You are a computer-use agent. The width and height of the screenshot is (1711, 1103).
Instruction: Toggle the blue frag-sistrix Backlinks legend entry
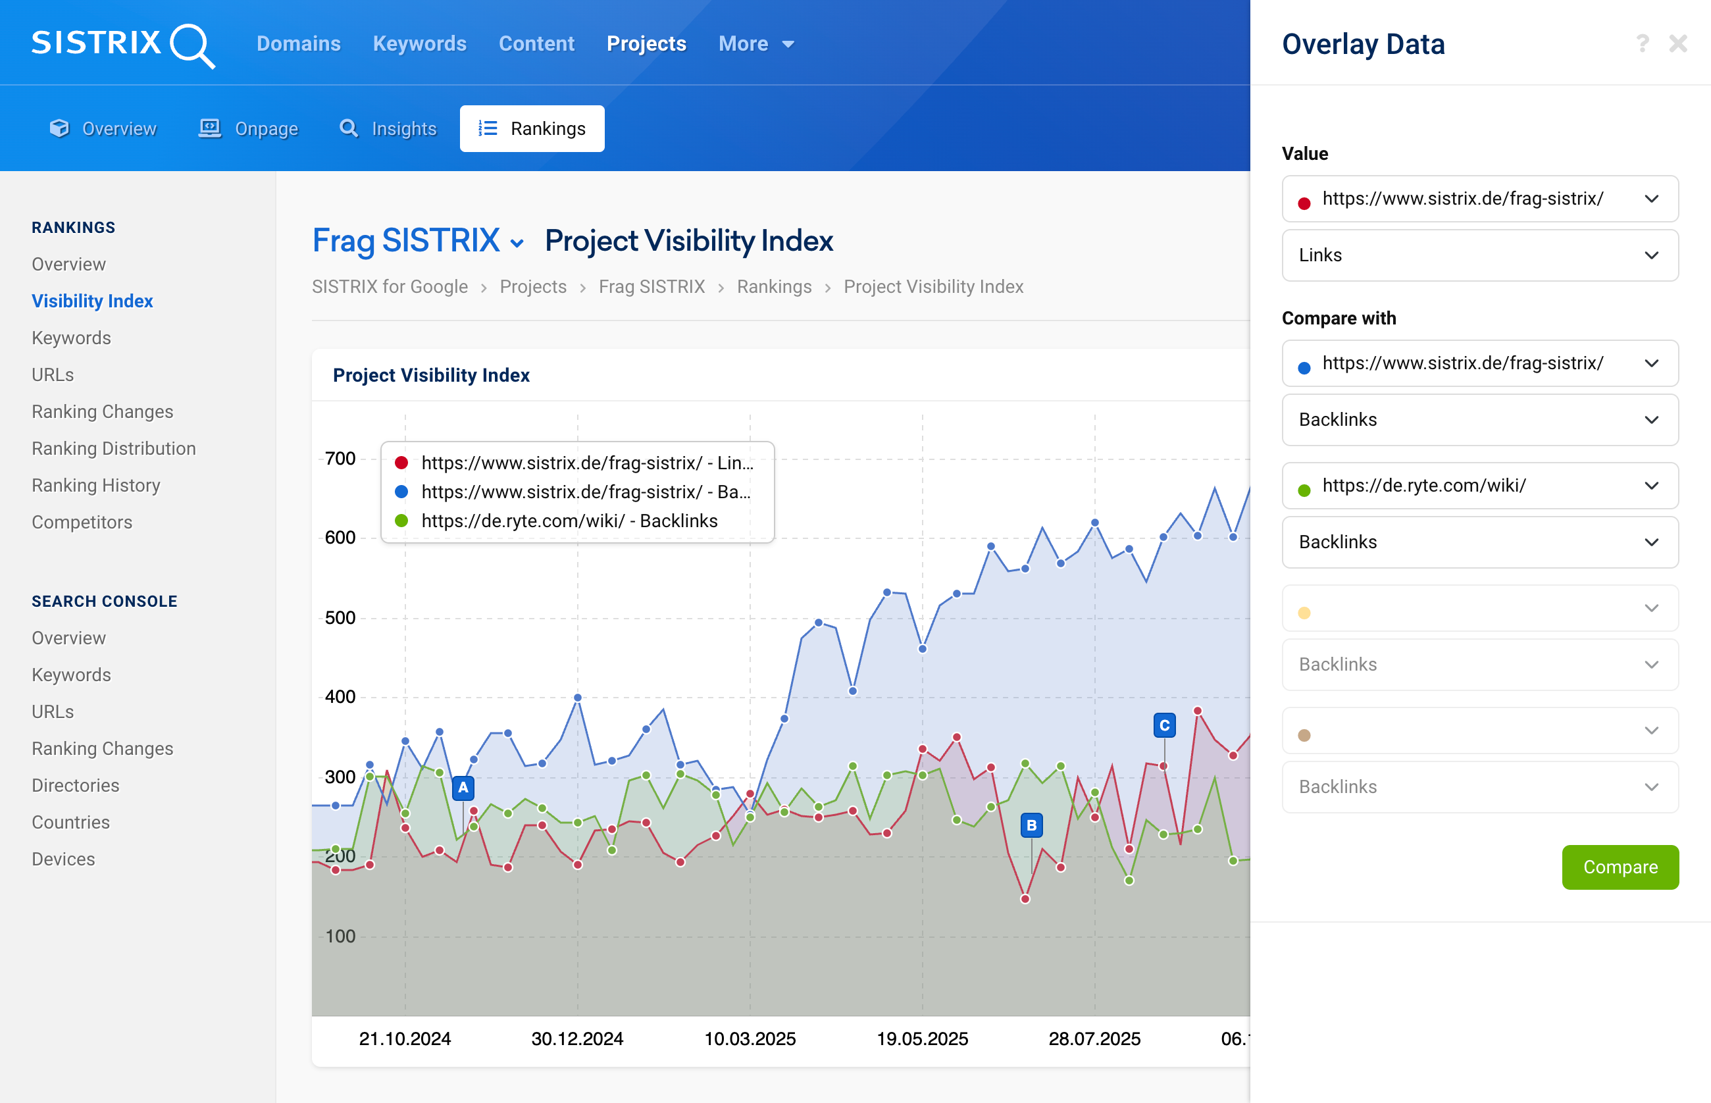click(x=576, y=492)
